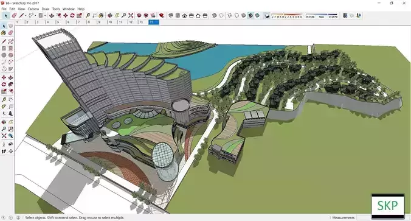This screenshot has height=221, width=411.
Task: Click Eraser in the top toolbar
Action: [x=14, y=15]
